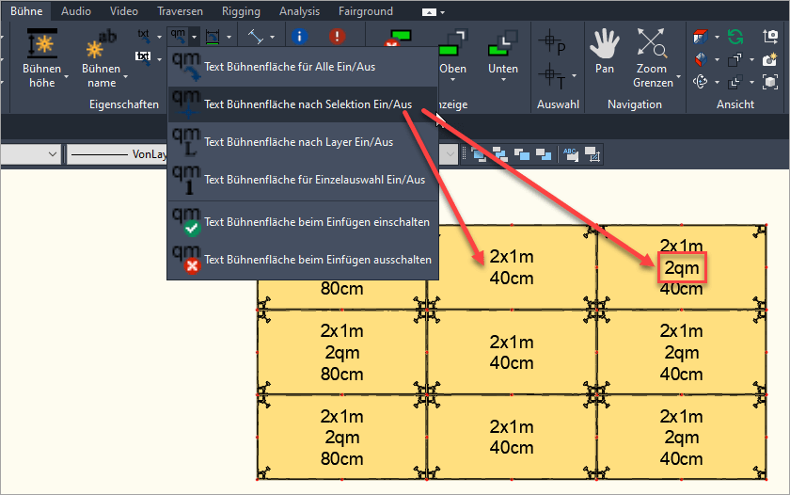The height and width of the screenshot is (495, 790).
Task: Activate the Pan hand tool
Action: click(605, 44)
